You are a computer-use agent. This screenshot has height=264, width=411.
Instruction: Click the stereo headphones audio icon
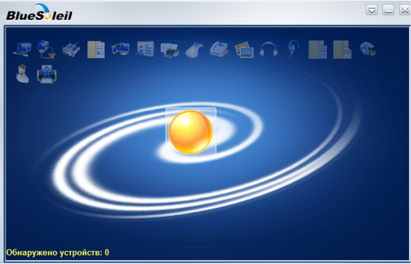tap(268, 49)
